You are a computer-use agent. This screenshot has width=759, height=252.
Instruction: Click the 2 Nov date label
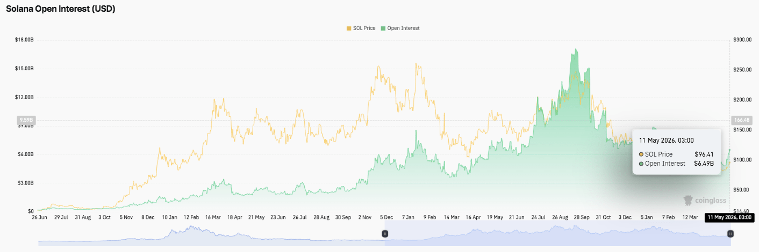tap(364, 217)
